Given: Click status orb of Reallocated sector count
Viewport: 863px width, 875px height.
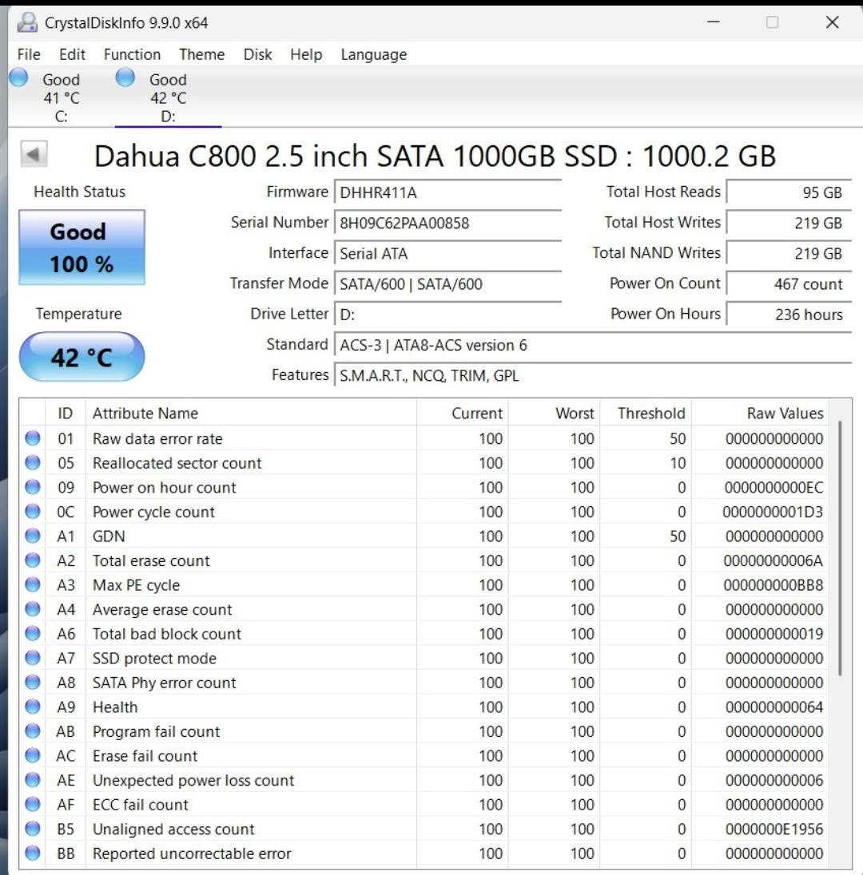Looking at the screenshot, I should click(x=33, y=462).
